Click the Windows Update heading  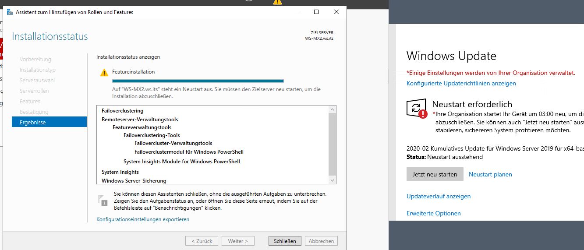click(x=451, y=56)
